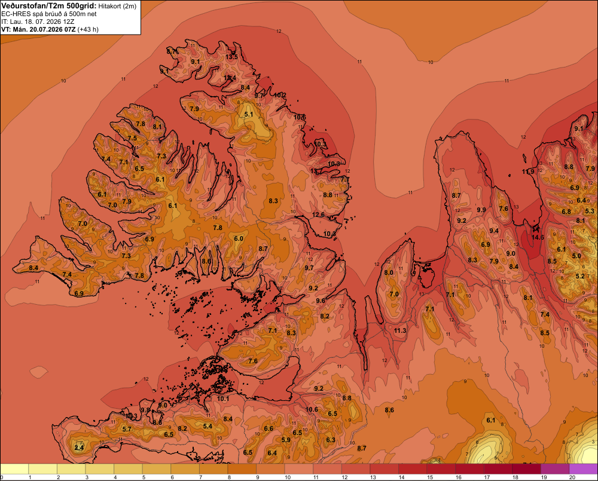Select the 6.0 temperature reading
This screenshot has height=481, width=598.
[x=239, y=238]
